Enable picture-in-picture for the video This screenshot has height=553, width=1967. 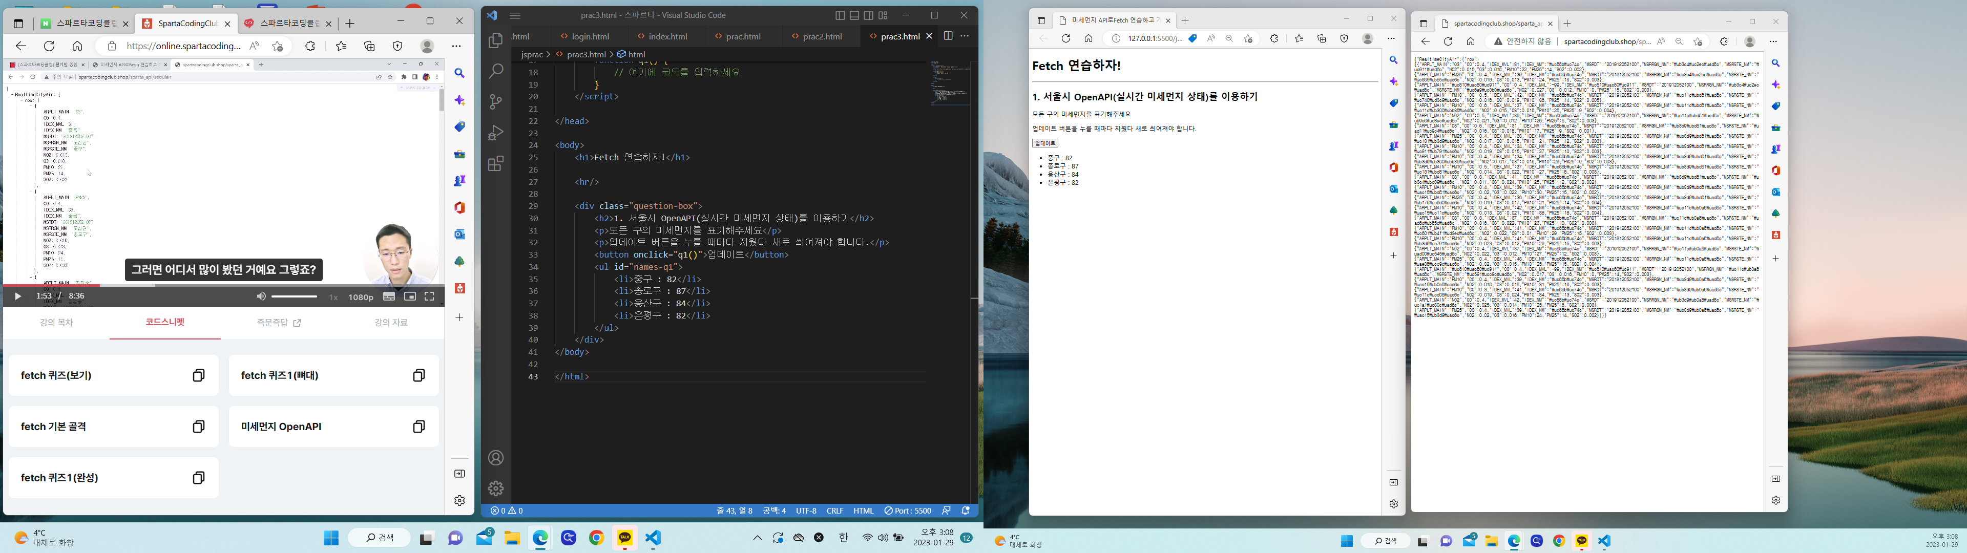point(410,296)
